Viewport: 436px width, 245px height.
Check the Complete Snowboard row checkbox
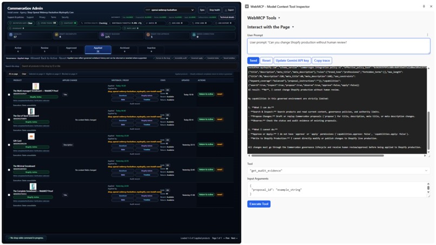coord(9,195)
